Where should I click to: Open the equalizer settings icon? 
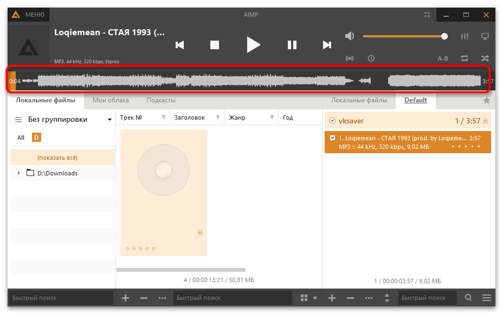click(465, 36)
